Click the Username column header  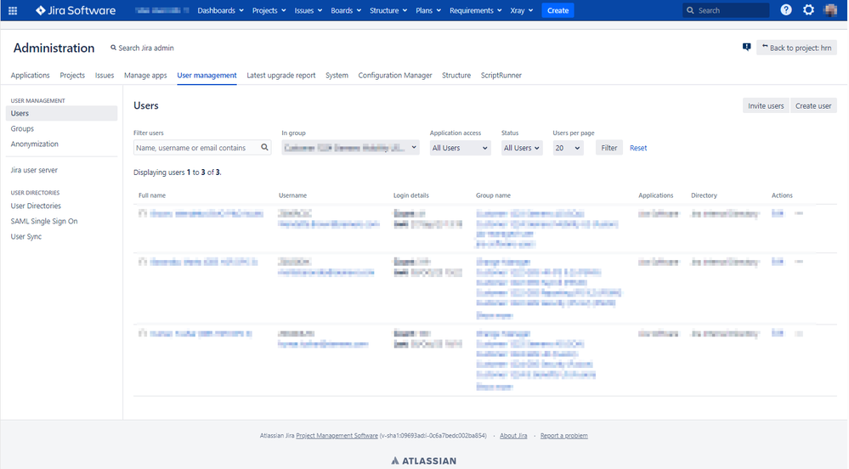(292, 195)
